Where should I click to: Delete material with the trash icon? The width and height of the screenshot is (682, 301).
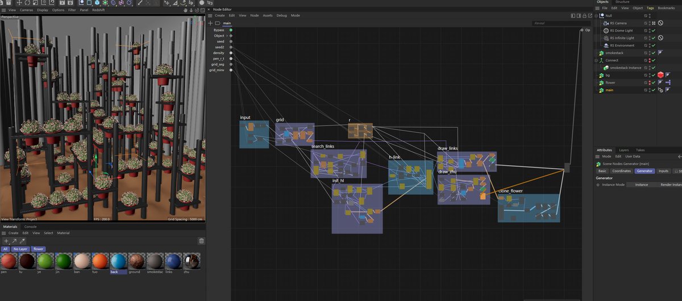(x=201, y=241)
